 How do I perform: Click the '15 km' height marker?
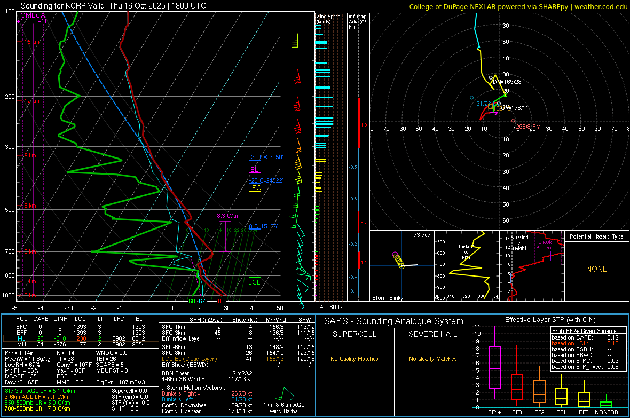pyautogui.click(x=32, y=42)
